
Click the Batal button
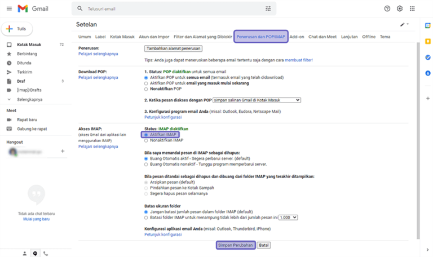264,245
